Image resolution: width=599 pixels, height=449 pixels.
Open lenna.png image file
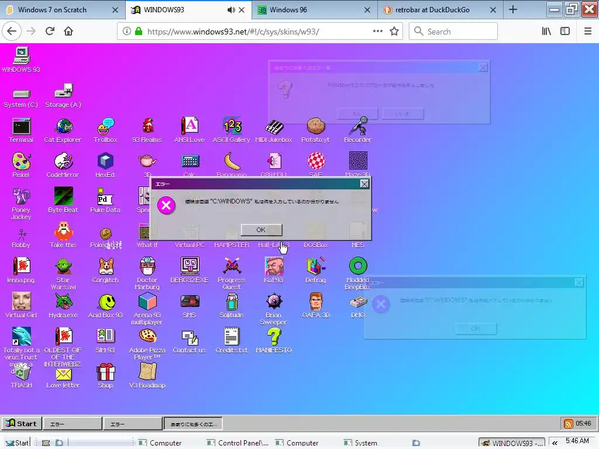pos(22,270)
